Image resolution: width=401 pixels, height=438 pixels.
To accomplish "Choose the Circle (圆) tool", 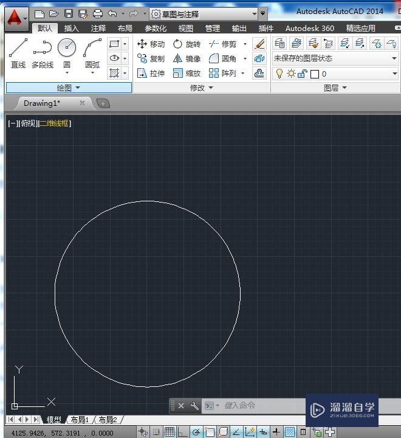I will click(x=67, y=53).
